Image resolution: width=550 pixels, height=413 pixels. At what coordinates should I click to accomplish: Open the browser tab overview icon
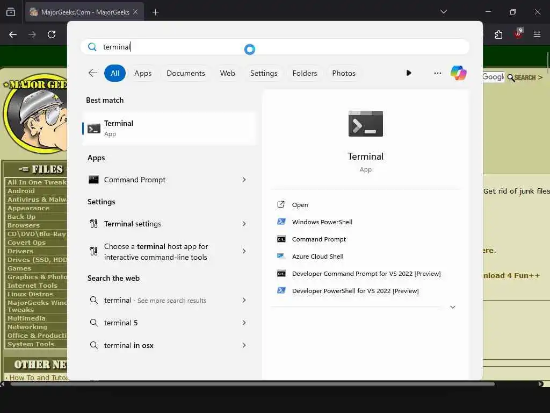[11, 12]
